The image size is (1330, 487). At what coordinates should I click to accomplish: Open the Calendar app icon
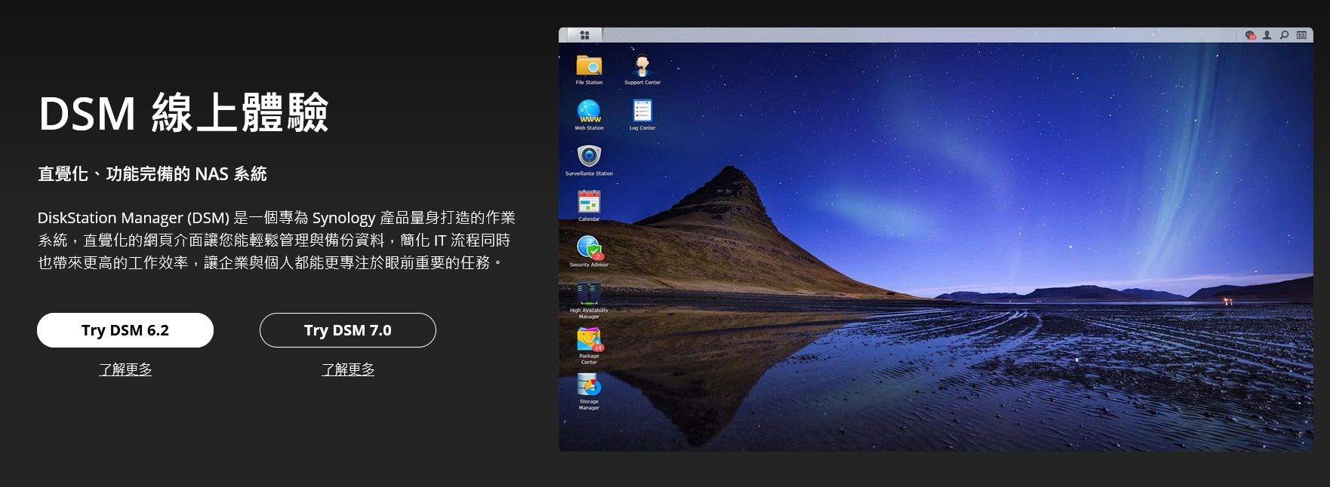[589, 202]
